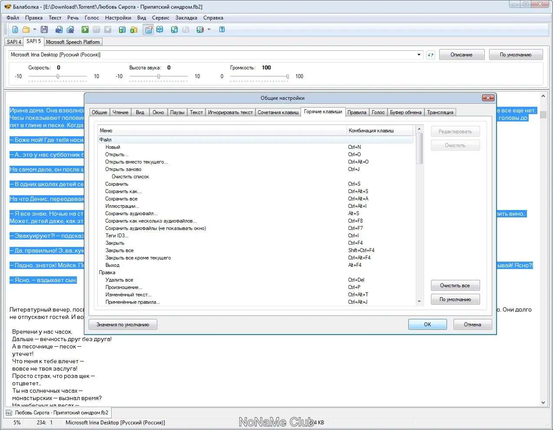The width and height of the screenshot is (553, 430).
Task: Open dropdown arrow next to Open folder icon
Action: (35, 30)
